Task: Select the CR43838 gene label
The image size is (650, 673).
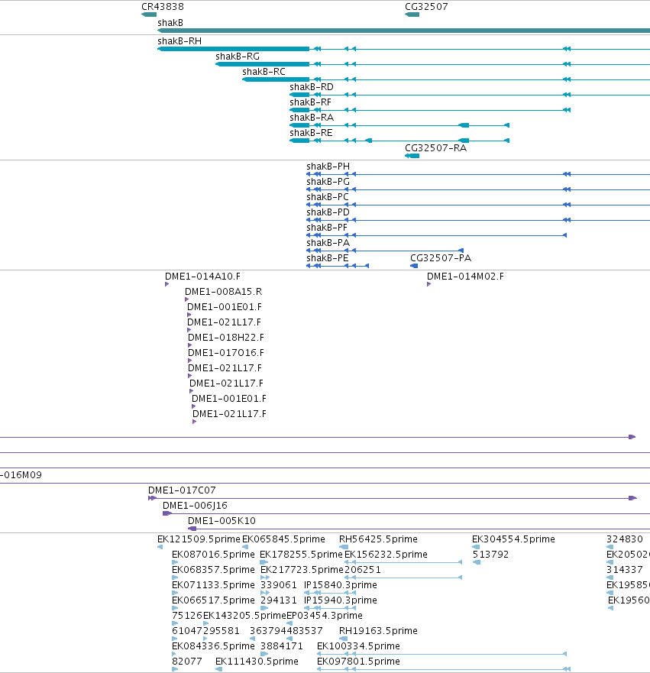Action: tap(163, 7)
